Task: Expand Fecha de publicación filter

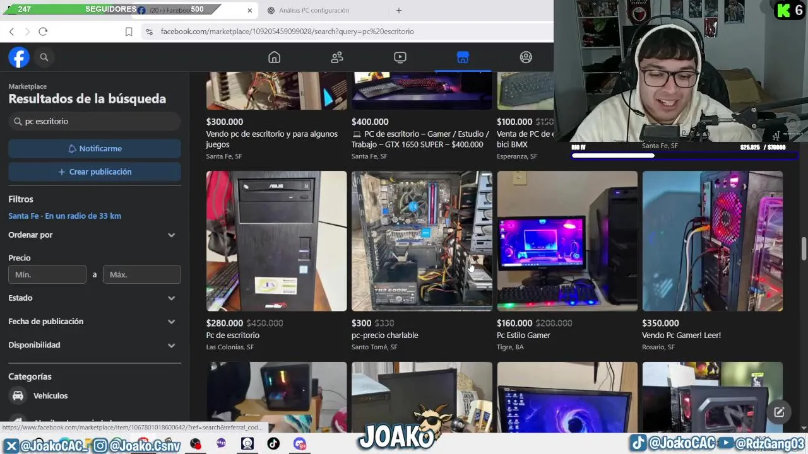Action: point(95,322)
